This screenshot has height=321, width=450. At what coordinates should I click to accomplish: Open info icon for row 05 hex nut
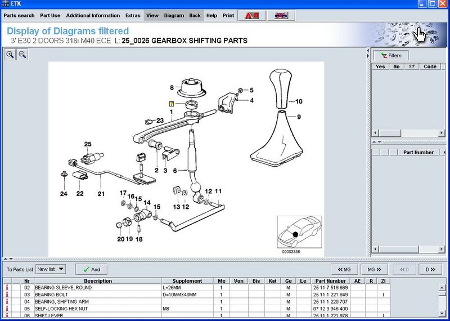point(7,309)
